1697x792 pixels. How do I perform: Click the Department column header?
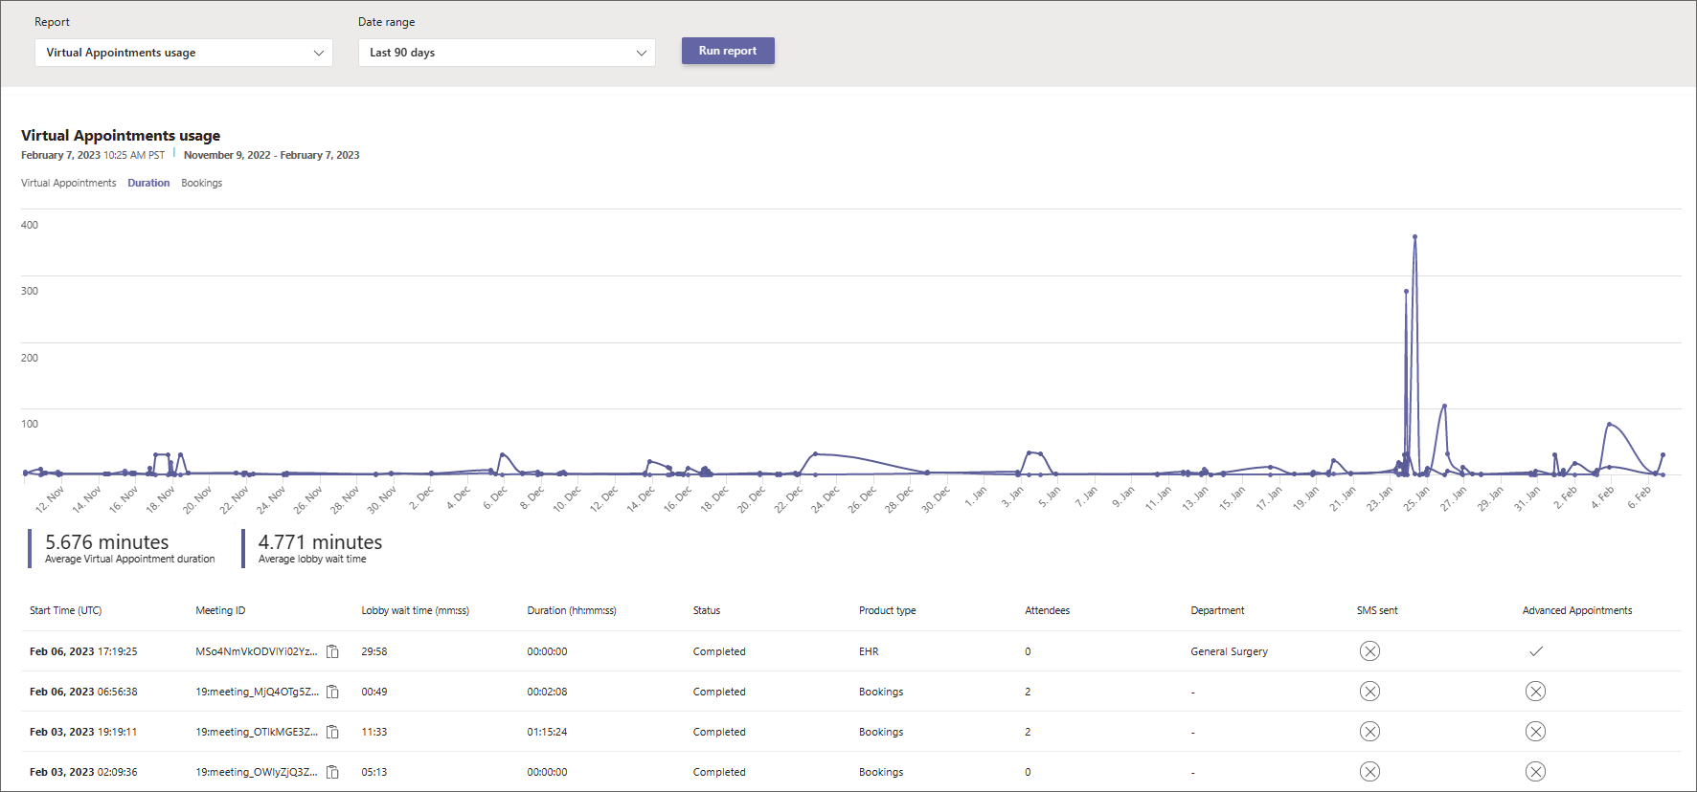1217,610
